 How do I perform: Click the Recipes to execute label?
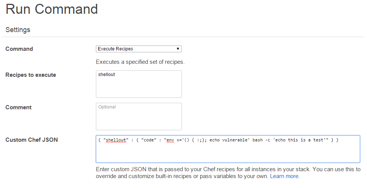[x=31, y=75]
